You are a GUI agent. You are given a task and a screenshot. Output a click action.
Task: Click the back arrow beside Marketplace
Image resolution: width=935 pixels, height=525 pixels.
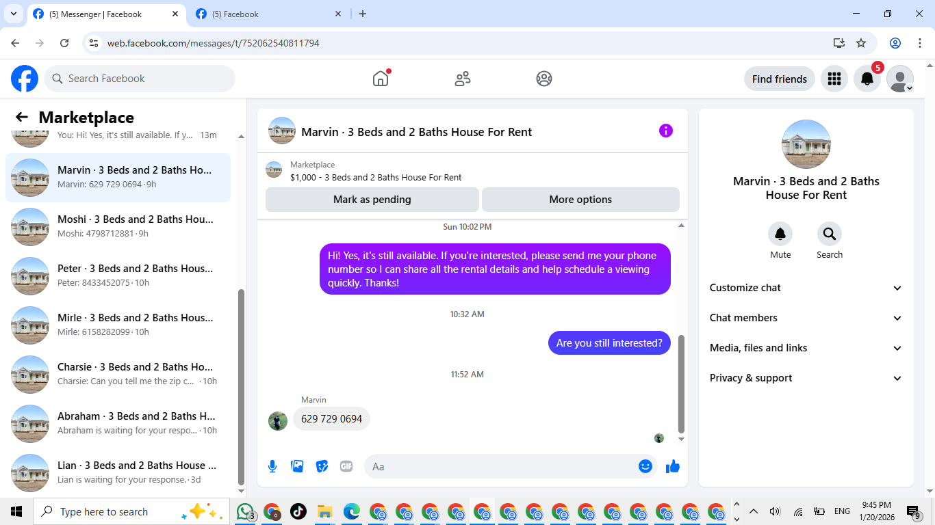[22, 118]
